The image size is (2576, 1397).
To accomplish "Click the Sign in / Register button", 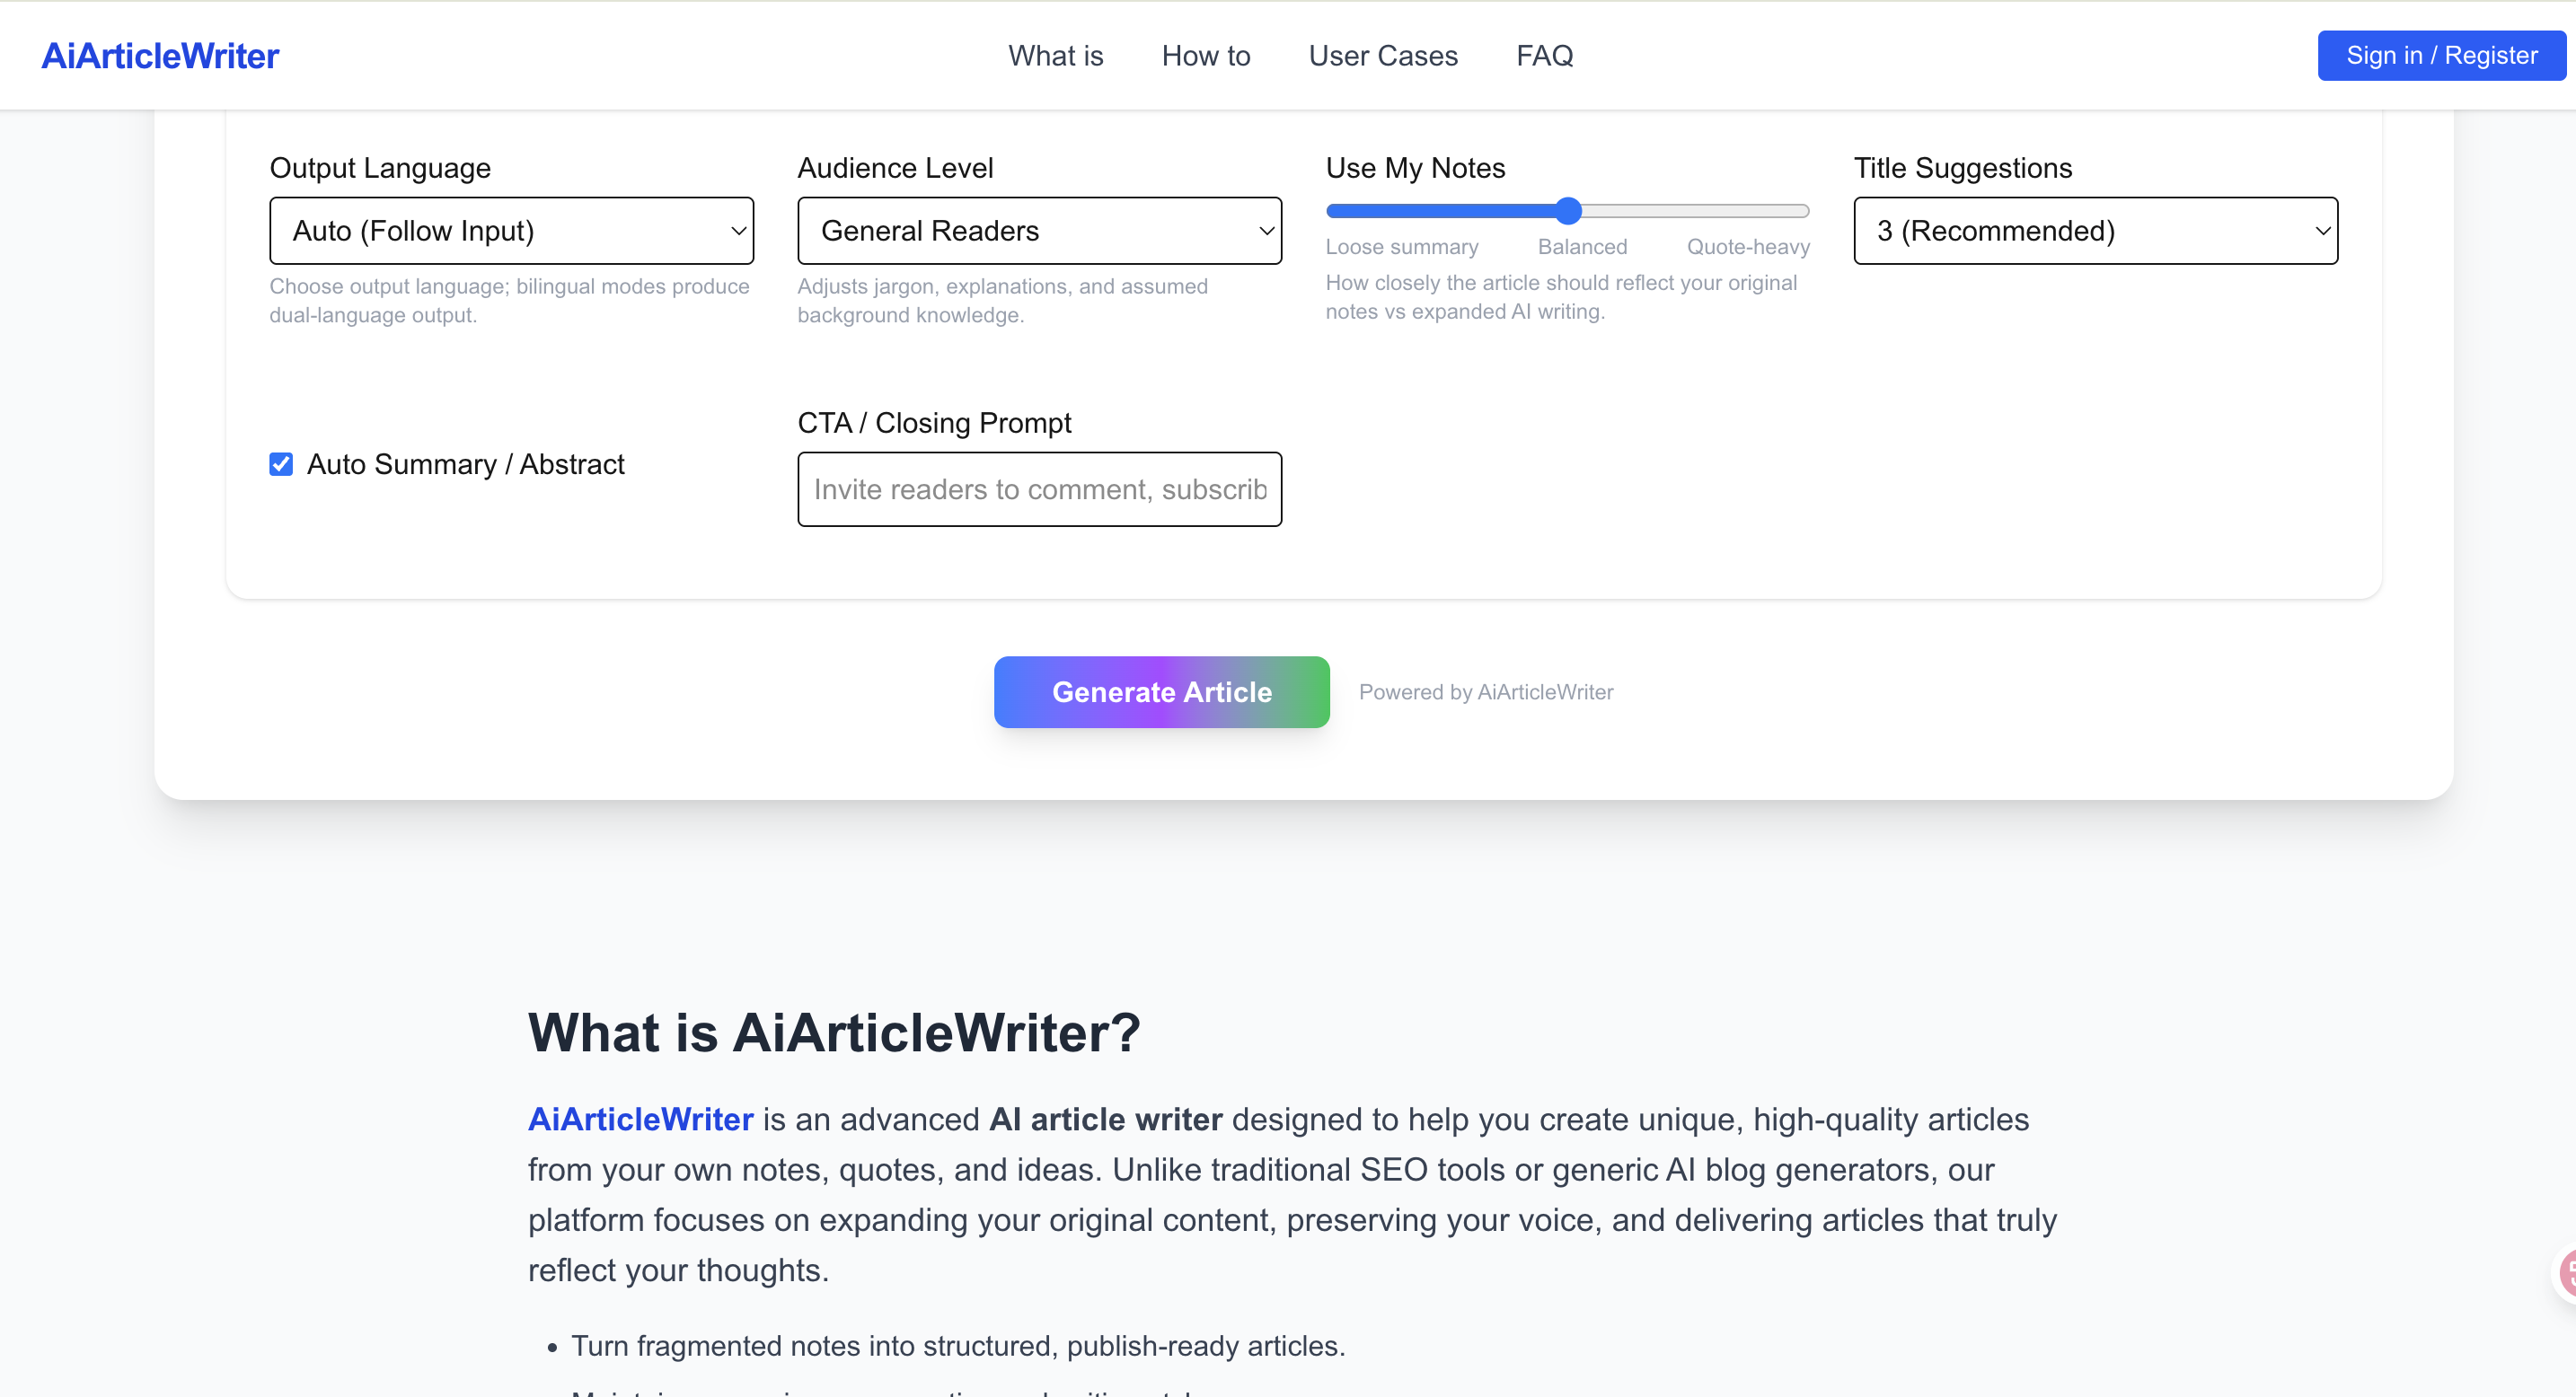I will click(x=2441, y=56).
